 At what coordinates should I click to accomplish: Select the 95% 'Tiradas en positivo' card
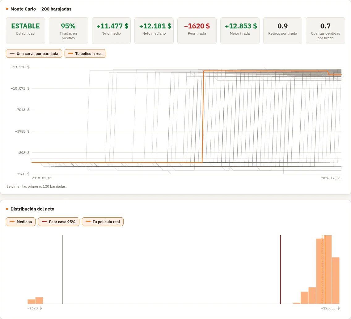68,31
